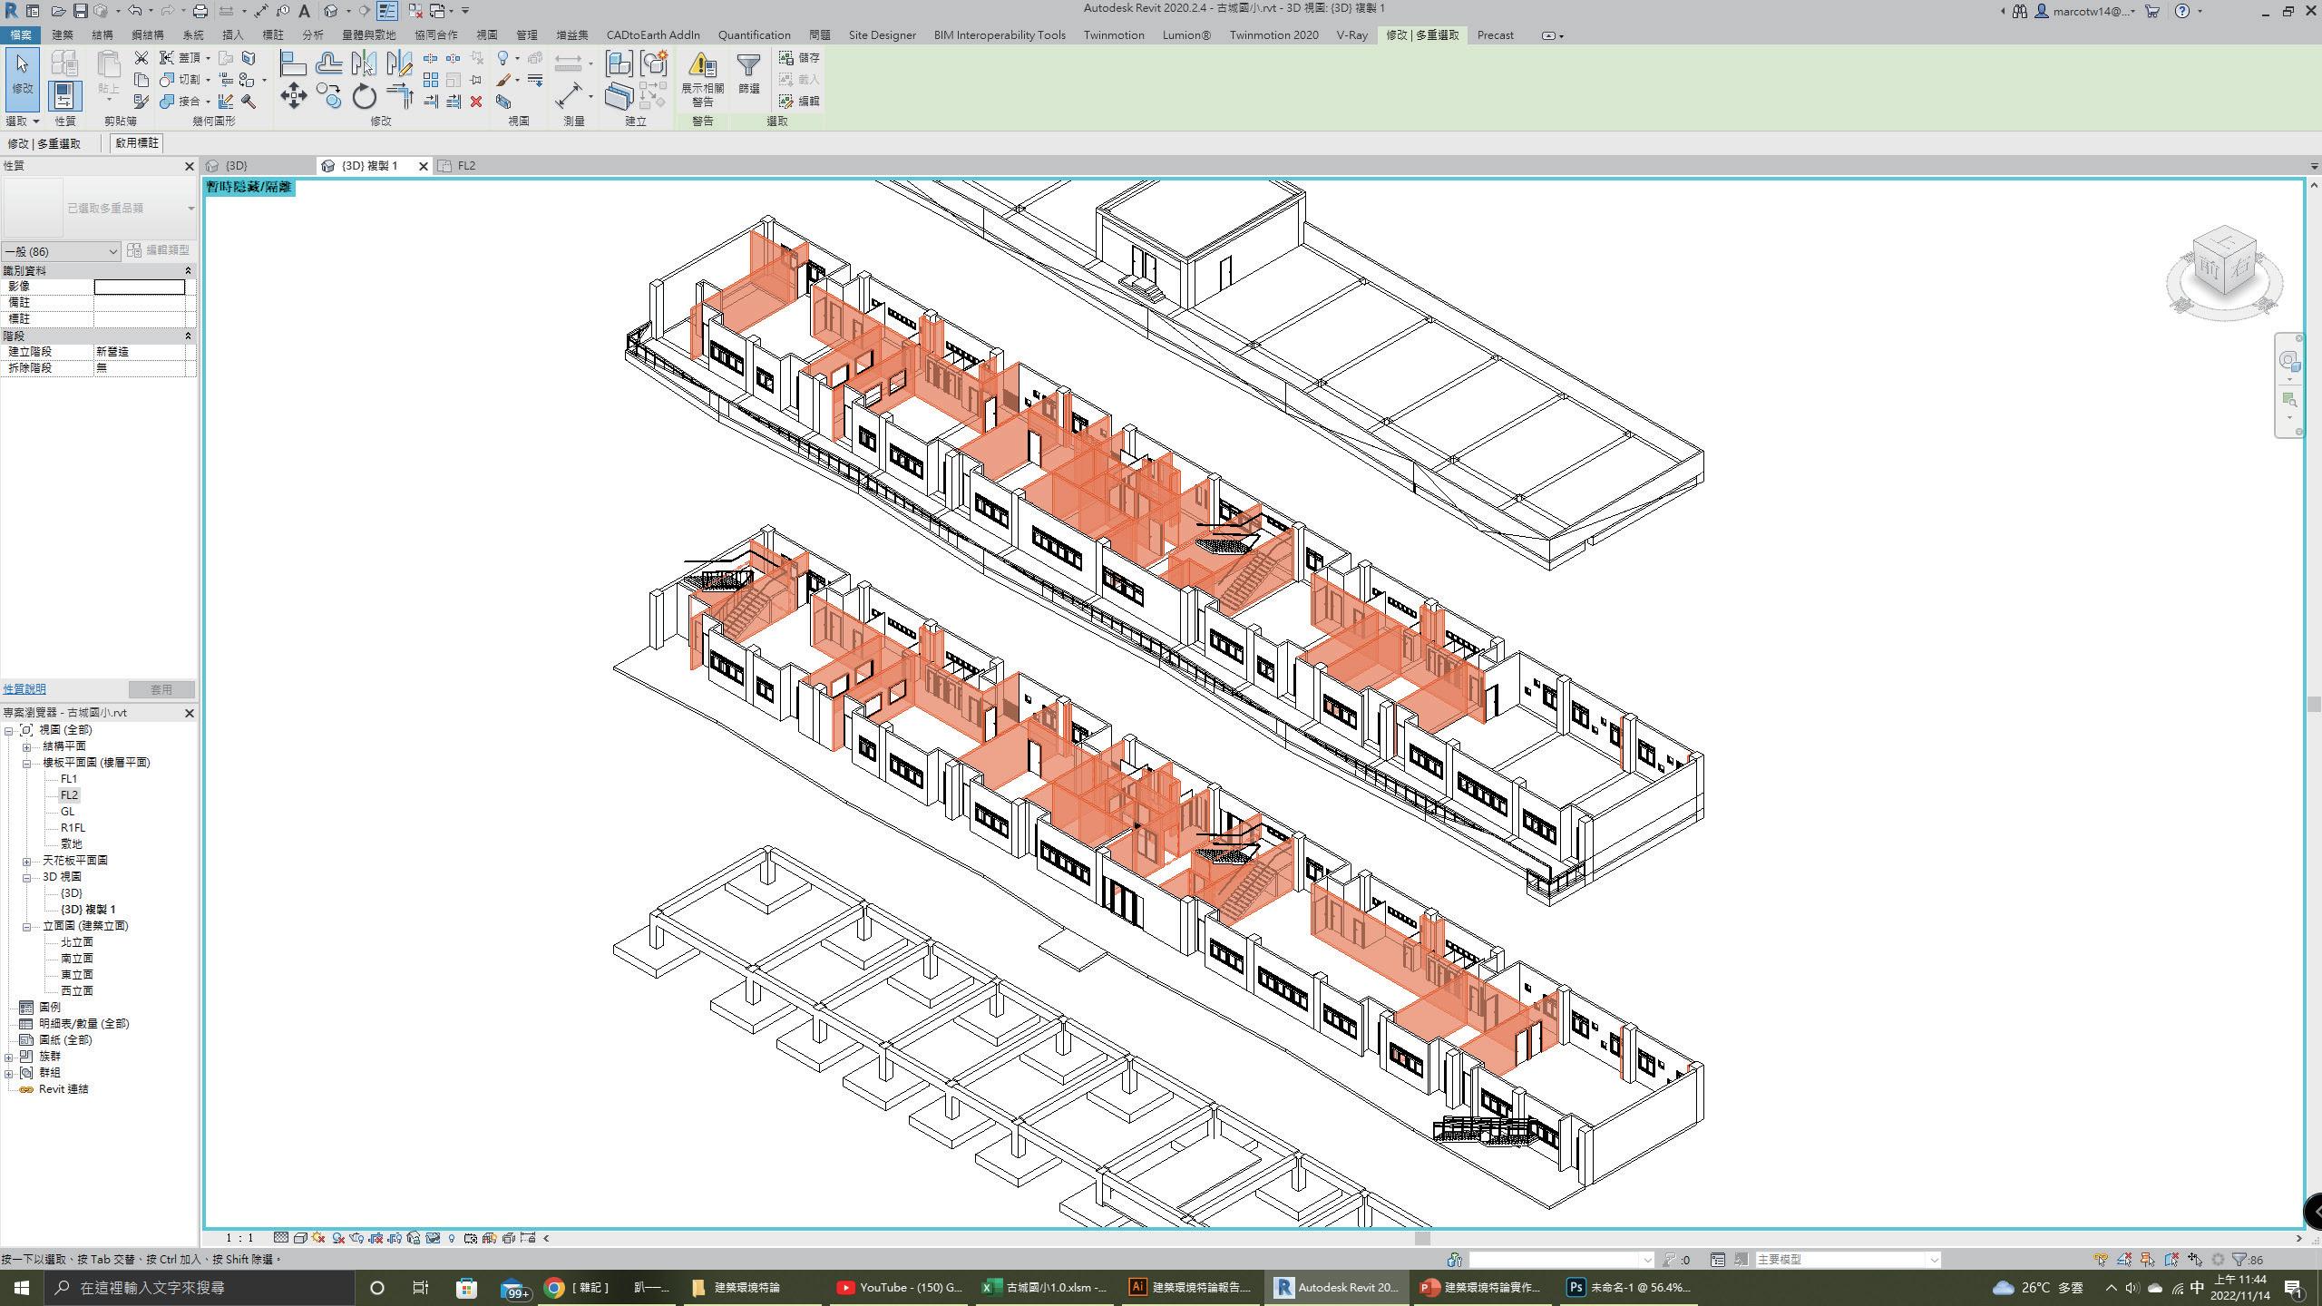Toggle shadows off in view control bar
Viewport: 2322px width, 1306px height.
(x=338, y=1238)
